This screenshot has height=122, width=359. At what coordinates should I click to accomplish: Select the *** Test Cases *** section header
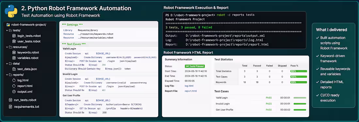pyautogui.click(x=74, y=44)
